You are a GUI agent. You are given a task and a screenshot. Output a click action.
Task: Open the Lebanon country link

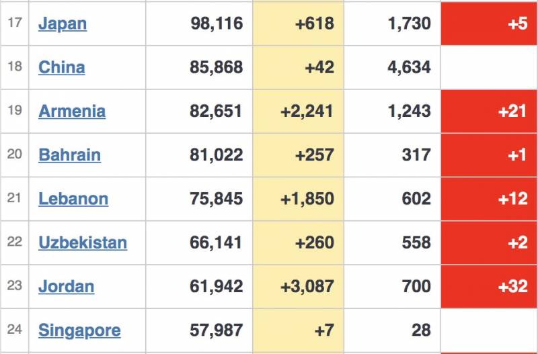point(73,199)
